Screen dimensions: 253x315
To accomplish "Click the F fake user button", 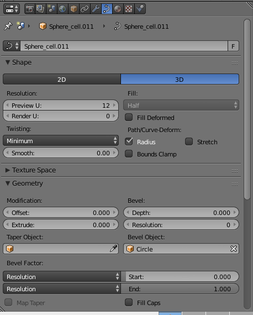I will point(233,46).
